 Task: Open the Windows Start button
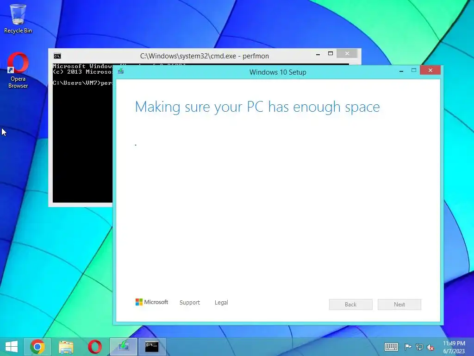click(x=12, y=347)
